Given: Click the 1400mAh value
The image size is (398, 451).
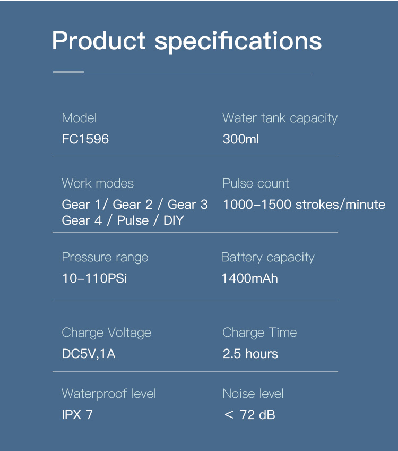Looking at the screenshot, I should pyautogui.click(x=250, y=278).
